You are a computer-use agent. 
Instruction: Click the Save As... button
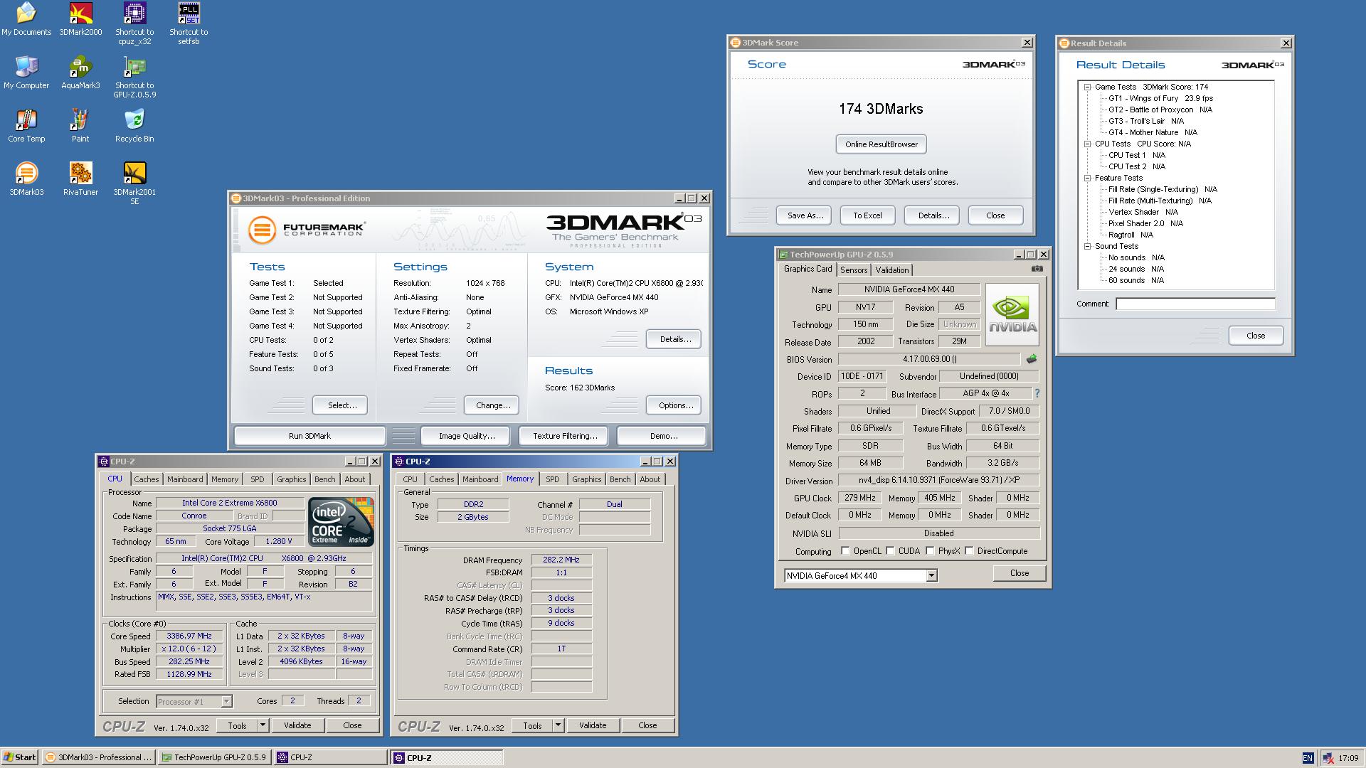[x=805, y=215]
